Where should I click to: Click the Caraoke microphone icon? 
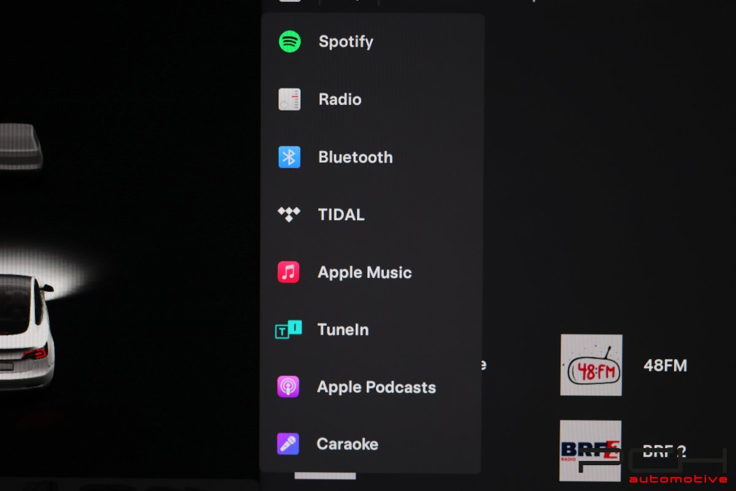pyautogui.click(x=288, y=444)
